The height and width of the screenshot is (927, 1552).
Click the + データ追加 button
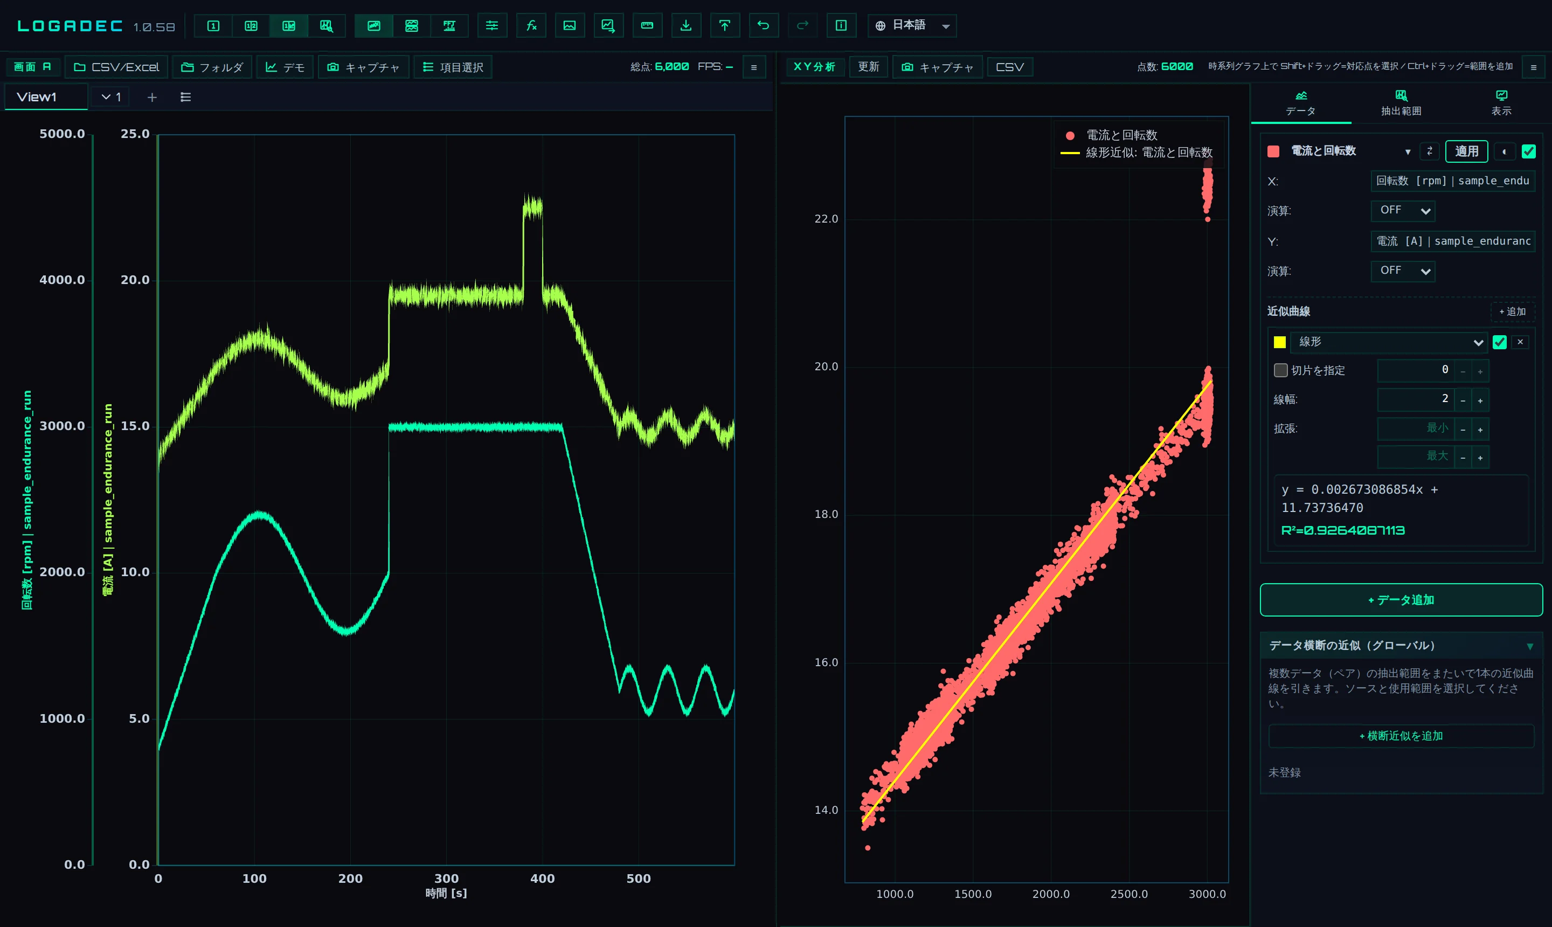[1401, 600]
